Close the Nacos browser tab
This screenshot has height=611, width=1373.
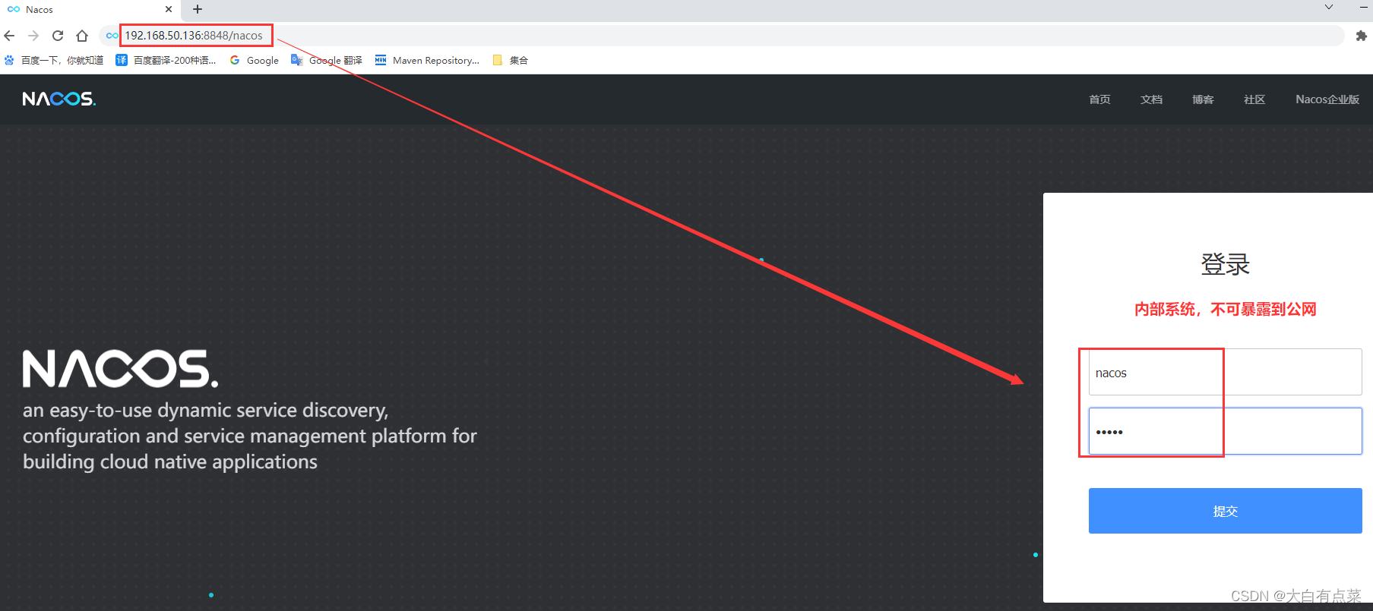tap(169, 9)
